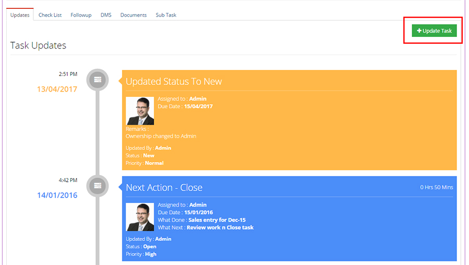Click the "Updated Status To New" heading
469x265 pixels.
click(174, 81)
